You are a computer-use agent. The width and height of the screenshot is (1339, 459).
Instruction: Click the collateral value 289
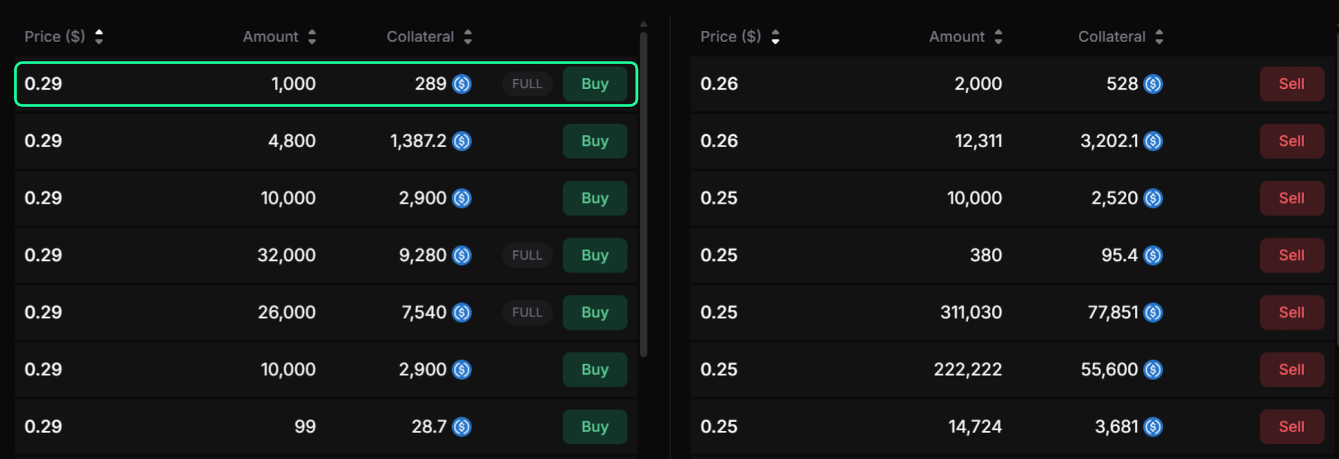(x=430, y=84)
